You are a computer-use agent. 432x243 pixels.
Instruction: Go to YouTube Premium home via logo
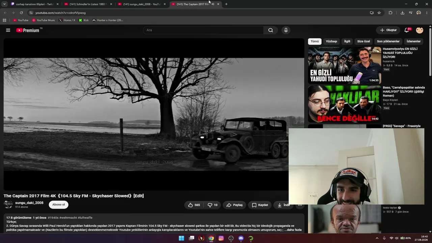click(28, 30)
